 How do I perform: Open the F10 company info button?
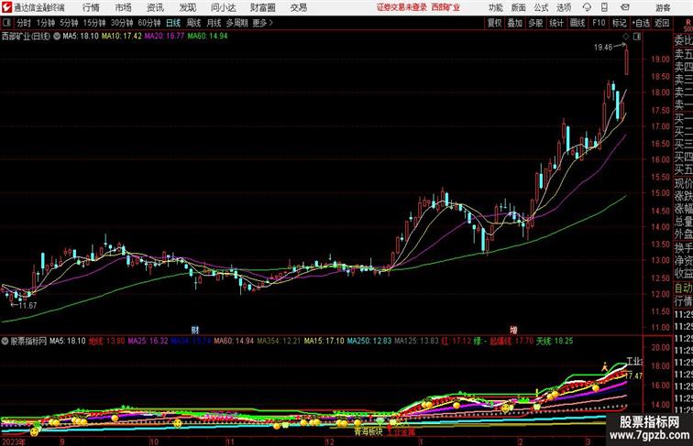pos(599,23)
